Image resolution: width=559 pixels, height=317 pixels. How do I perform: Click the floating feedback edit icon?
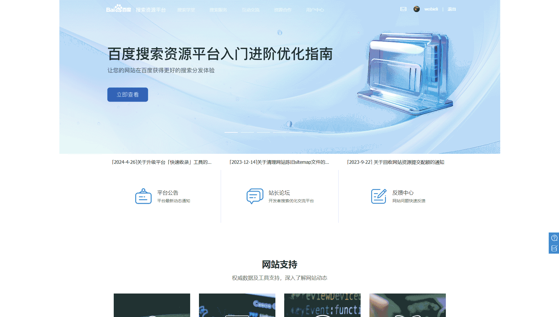click(554, 248)
